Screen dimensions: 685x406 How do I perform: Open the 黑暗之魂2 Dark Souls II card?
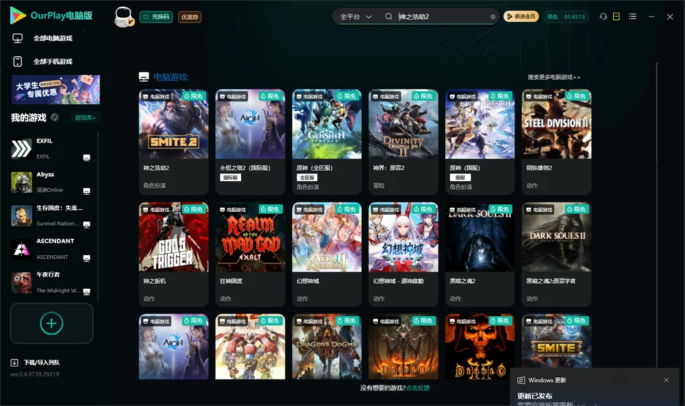point(480,254)
